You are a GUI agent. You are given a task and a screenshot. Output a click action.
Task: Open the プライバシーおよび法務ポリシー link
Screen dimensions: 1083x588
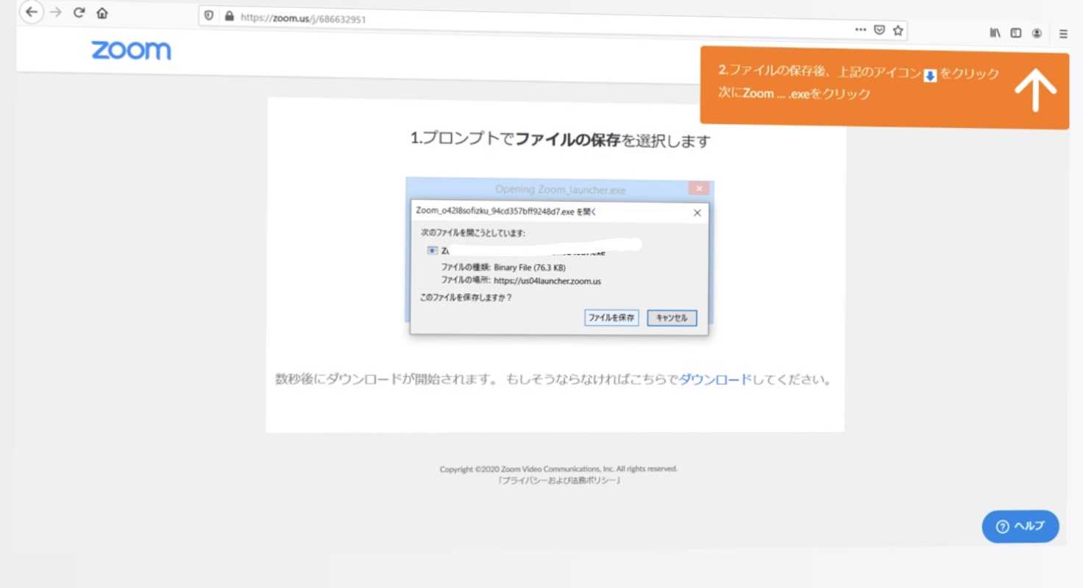(559, 481)
